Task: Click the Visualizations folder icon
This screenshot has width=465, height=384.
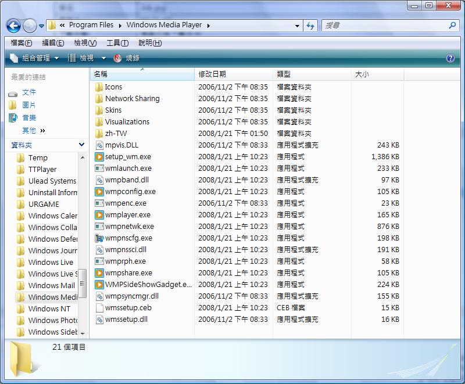Action: [99, 122]
